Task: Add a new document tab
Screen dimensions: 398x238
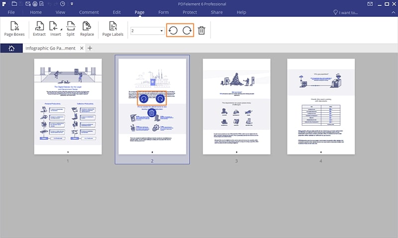Action: click(x=90, y=48)
